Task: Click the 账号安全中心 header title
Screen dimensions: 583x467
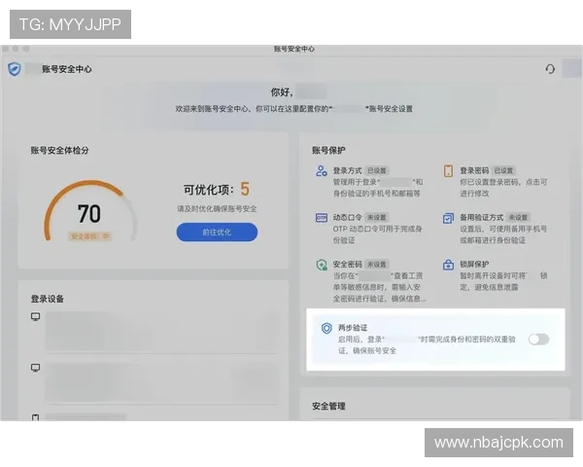Action: click(67, 69)
